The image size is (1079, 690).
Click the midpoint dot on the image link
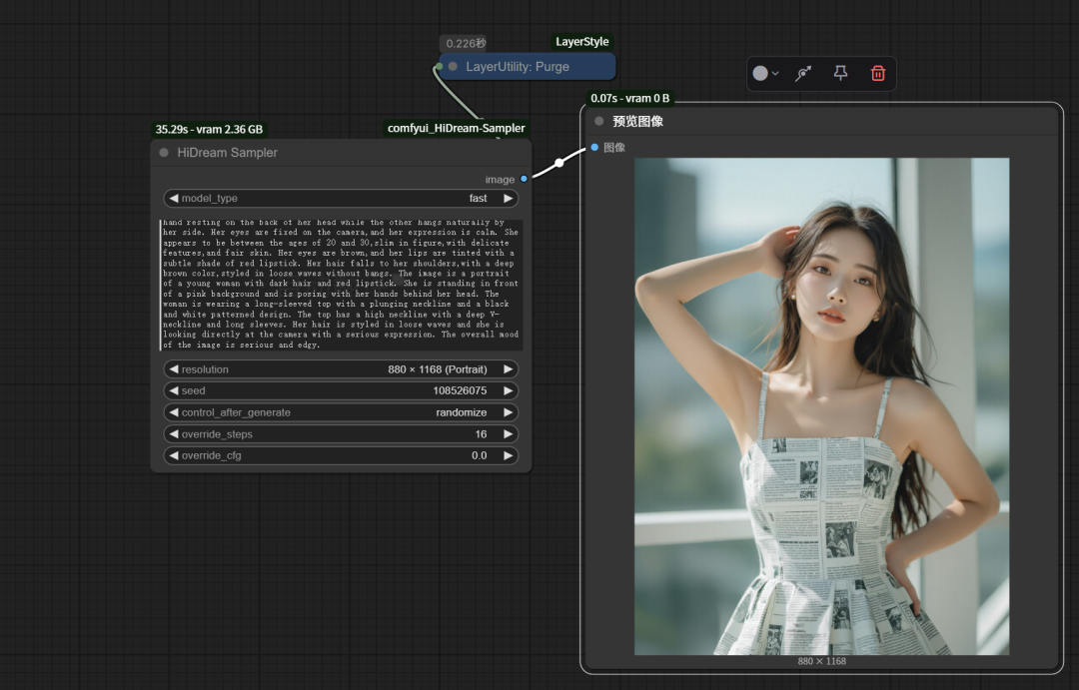coord(559,162)
